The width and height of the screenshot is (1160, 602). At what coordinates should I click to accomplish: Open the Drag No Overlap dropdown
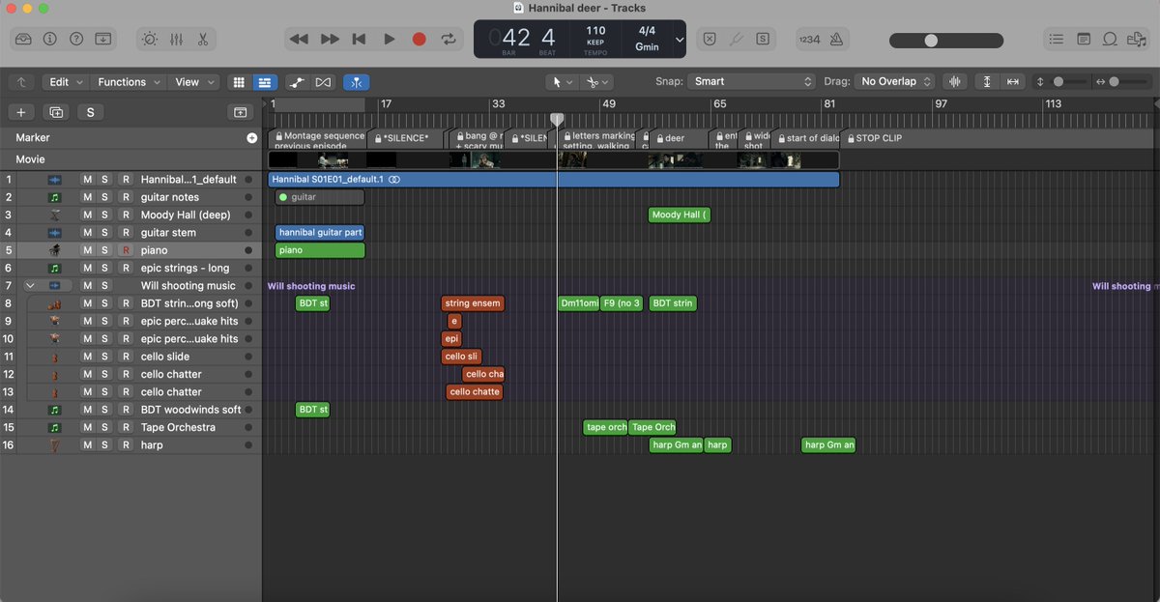(x=895, y=82)
